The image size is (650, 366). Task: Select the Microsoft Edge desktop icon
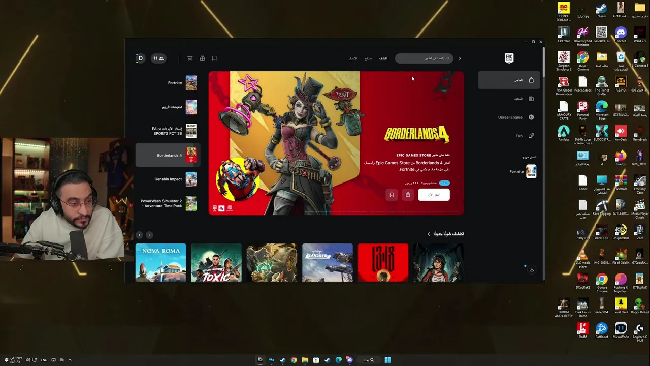pyautogui.click(x=602, y=110)
